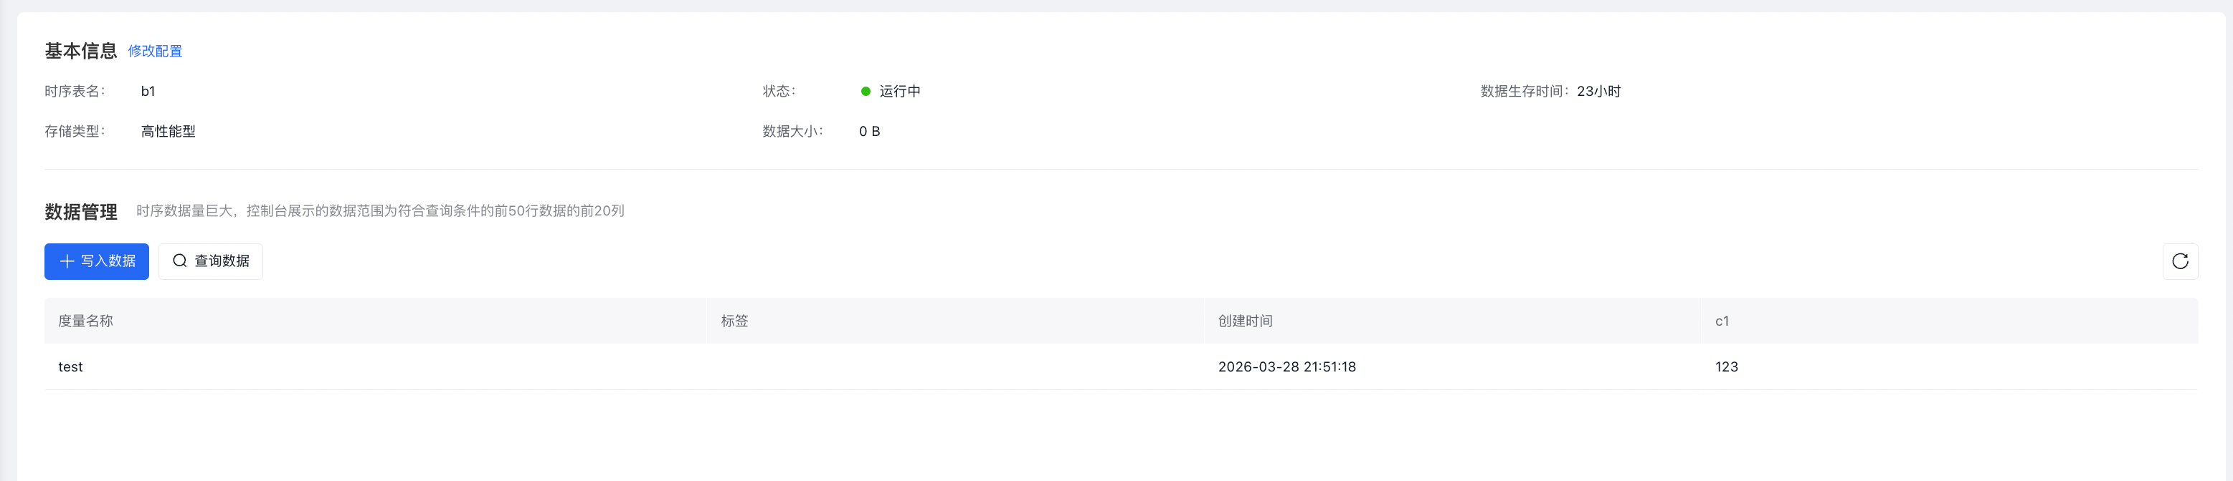Click the storage type value 高性能型

tap(169, 132)
